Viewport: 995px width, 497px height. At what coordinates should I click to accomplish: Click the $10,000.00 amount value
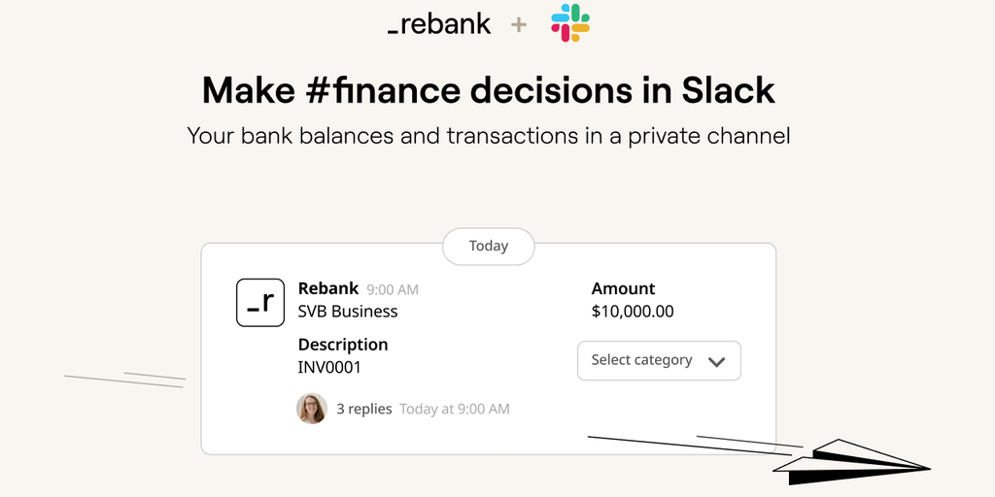point(633,312)
